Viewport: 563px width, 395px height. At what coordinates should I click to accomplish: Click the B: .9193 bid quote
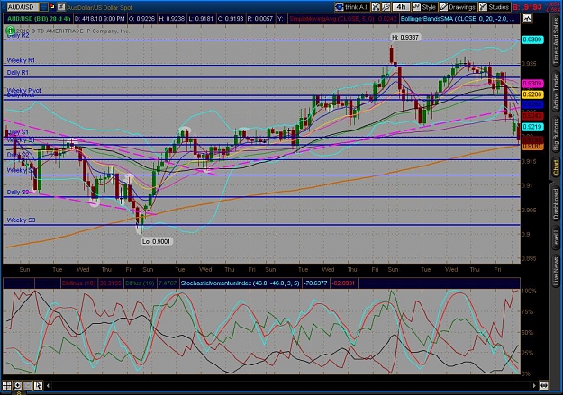coord(527,7)
